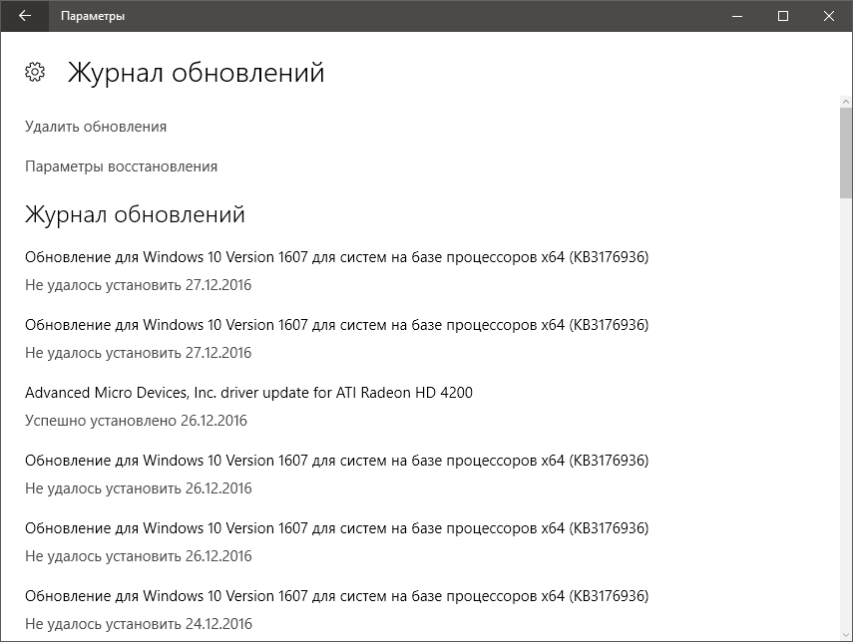
Task: Select KB3176936 entry directly below the AMD driver
Action: click(x=336, y=461)
